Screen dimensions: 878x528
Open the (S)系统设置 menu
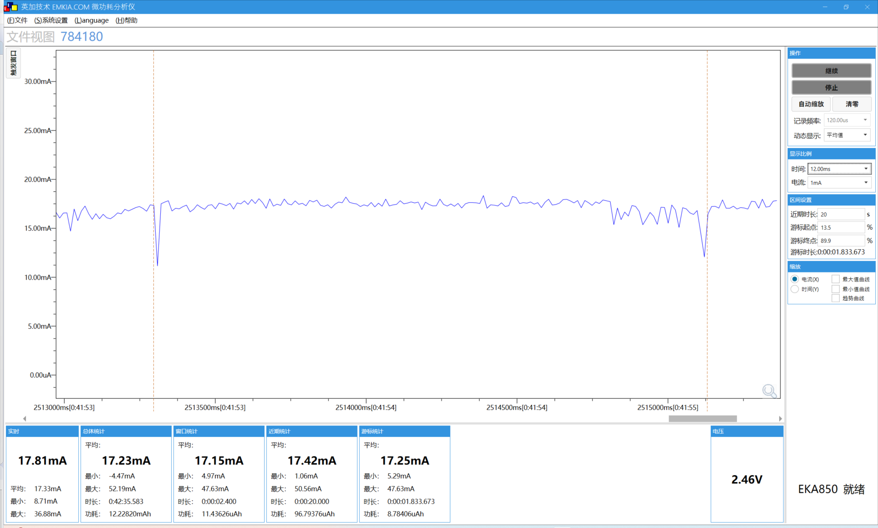click(51, 21)
